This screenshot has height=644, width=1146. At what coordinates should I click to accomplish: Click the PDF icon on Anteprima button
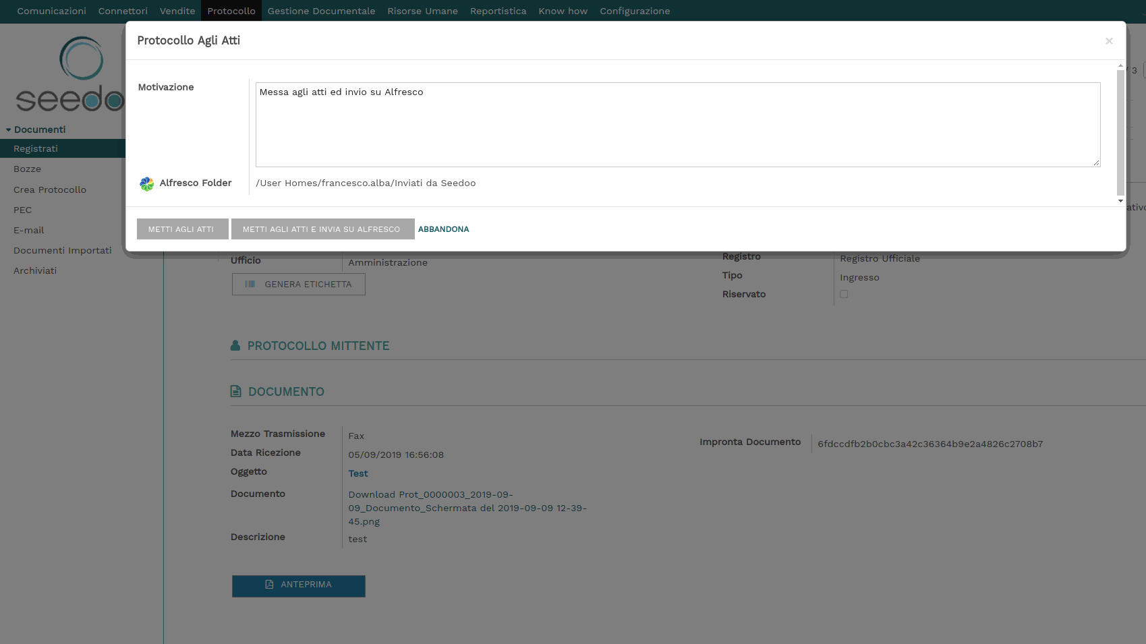pos(269,585)
